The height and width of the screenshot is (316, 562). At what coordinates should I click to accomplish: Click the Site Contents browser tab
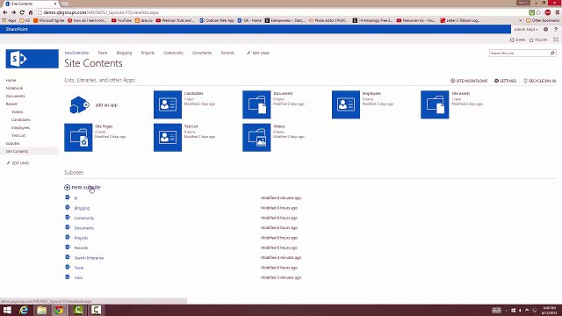31,4
